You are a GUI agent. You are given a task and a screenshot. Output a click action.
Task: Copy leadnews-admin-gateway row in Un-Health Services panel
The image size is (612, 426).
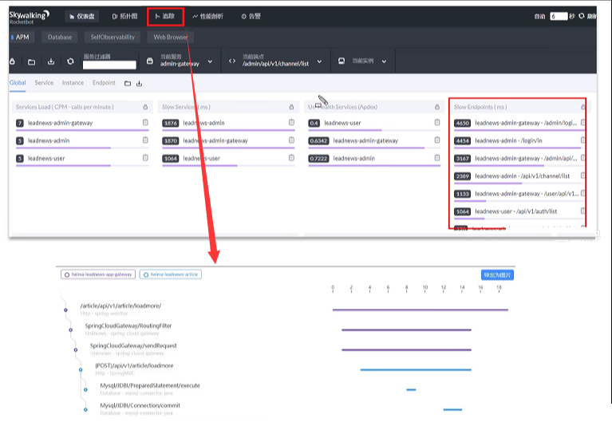point(437,140)
